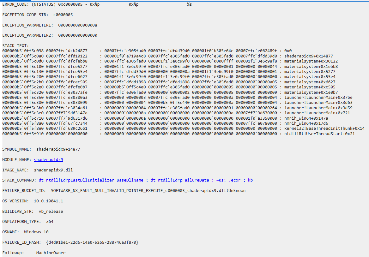Click return address 00007ffc`dcb24877

point(67,51)
